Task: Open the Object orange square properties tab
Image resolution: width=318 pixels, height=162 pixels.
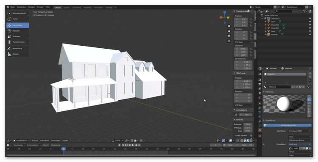Action: pos(260,103)
